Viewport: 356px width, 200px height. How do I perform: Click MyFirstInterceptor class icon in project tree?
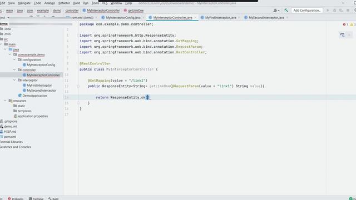(24, 86)
